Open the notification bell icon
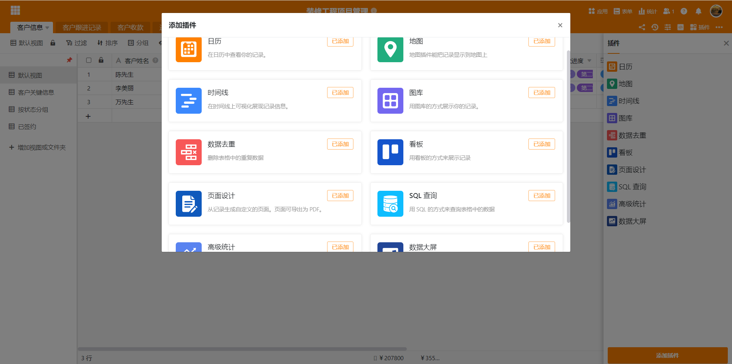 click(699, 11)
